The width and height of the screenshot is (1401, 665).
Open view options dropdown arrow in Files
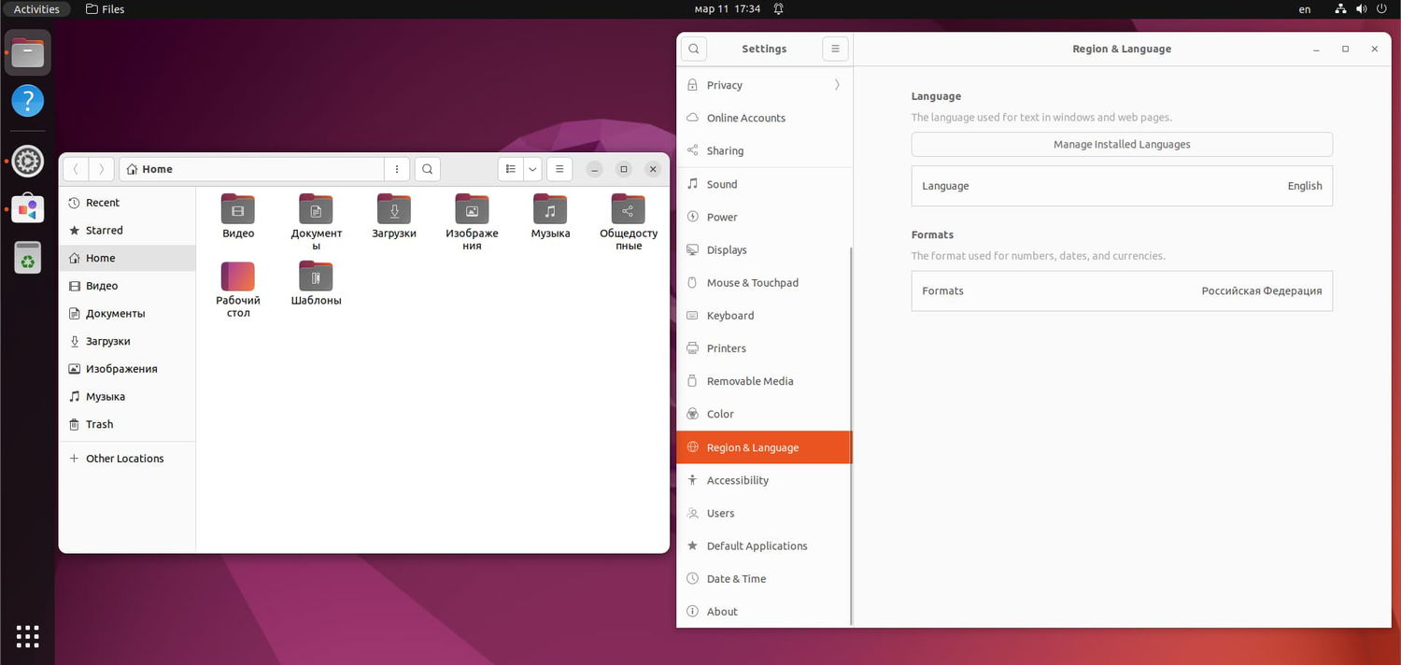(532, 169)
